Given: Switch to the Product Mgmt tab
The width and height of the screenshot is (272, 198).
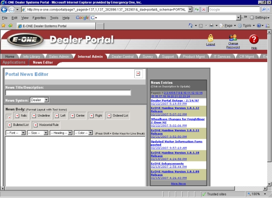Looking at the screenshot, I should point(194,56).
